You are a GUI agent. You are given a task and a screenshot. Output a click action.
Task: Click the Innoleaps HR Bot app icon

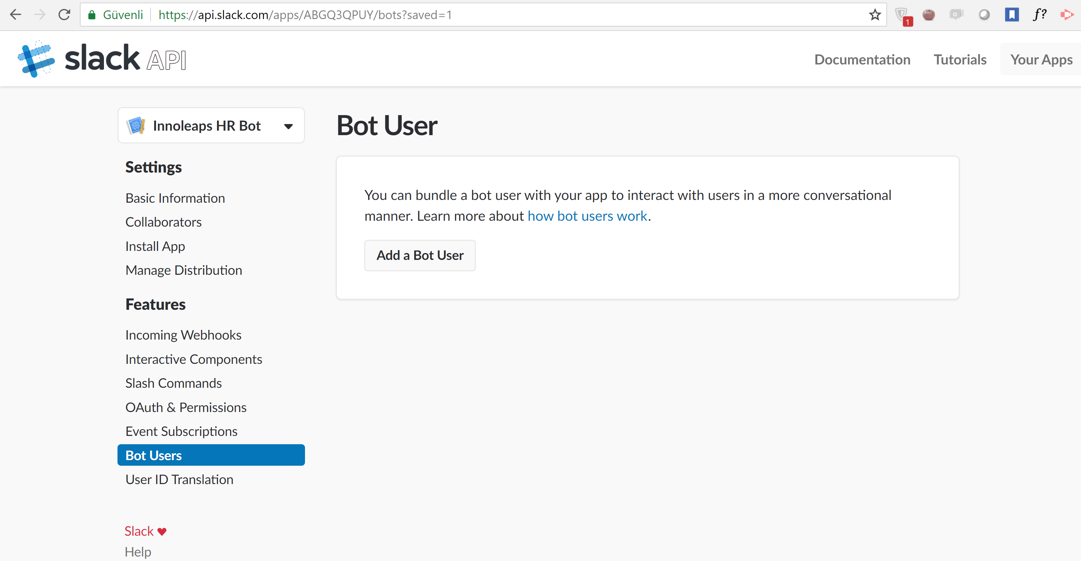pyautogui.click(x=136, y=125)
